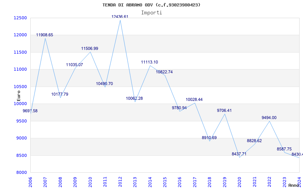Select data label 8437.71

click(239, 154)
